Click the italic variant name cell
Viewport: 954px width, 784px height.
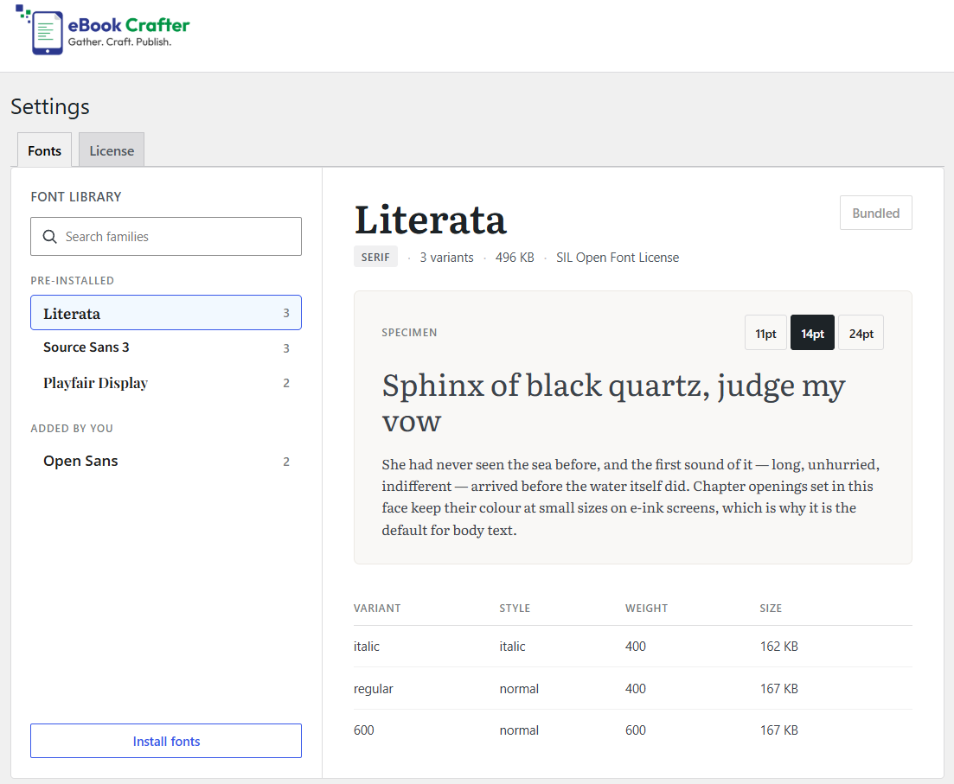(366, 646)
